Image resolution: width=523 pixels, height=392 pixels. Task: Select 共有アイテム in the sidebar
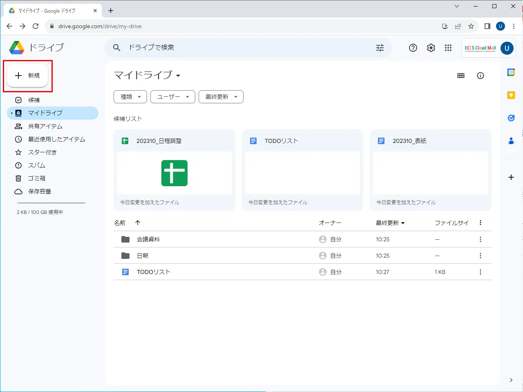click(45, 126)
